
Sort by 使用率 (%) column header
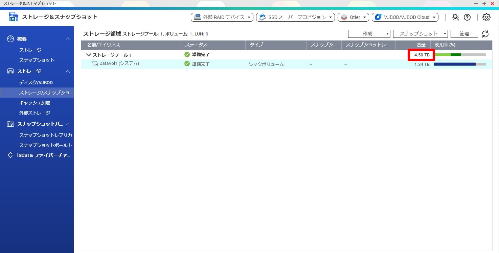pyautogui.click(x=461, y=45)
